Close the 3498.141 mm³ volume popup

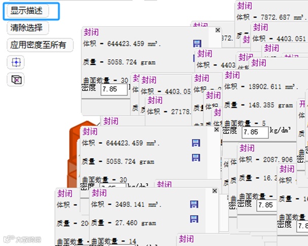click(x=215, y=191)
